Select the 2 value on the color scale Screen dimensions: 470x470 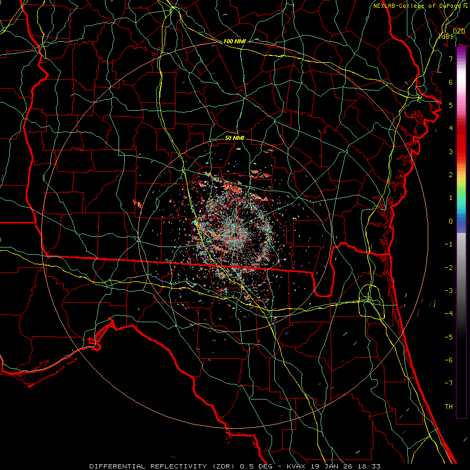[x=451, y=175]
